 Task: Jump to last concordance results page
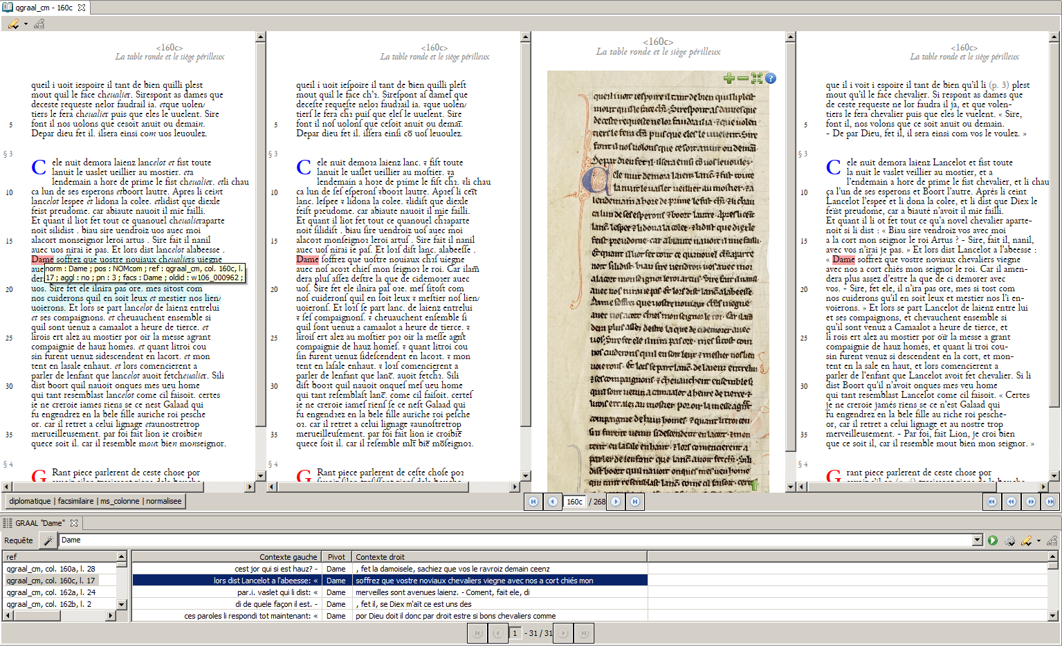point(584,633)
